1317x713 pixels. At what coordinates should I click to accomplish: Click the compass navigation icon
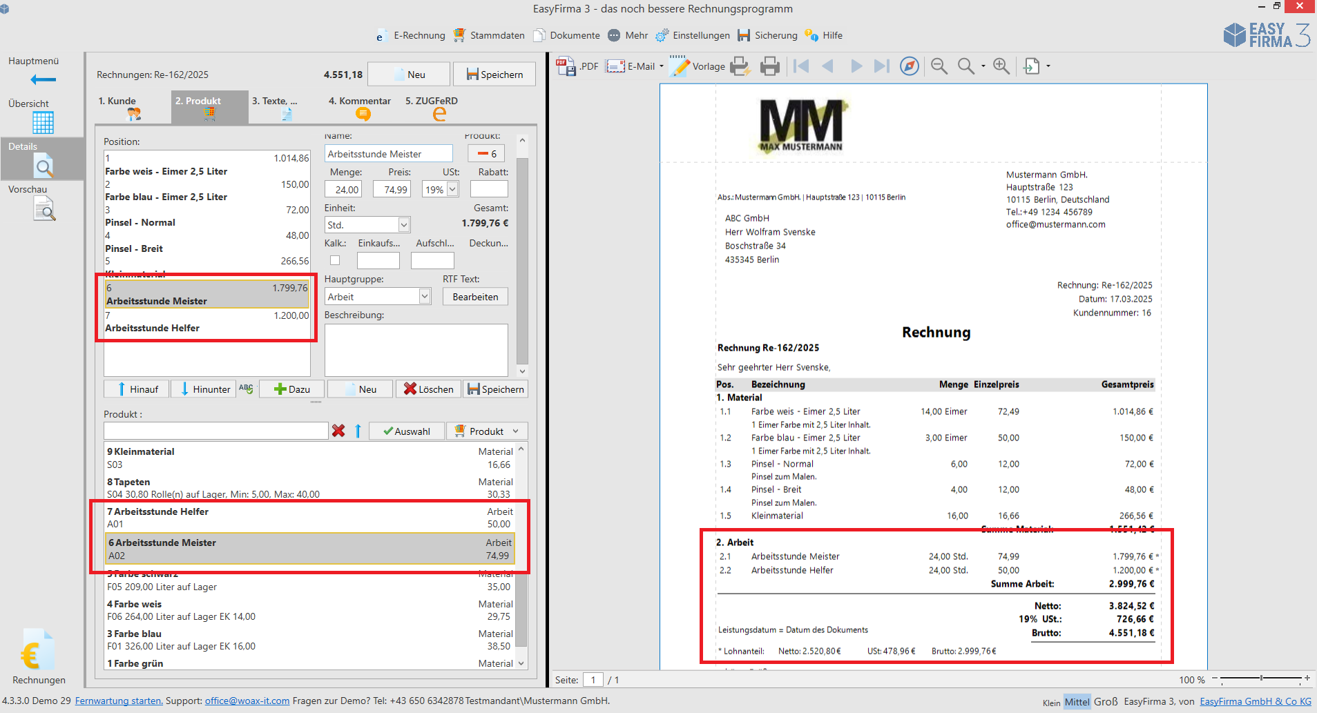click(x=910, y=66)
